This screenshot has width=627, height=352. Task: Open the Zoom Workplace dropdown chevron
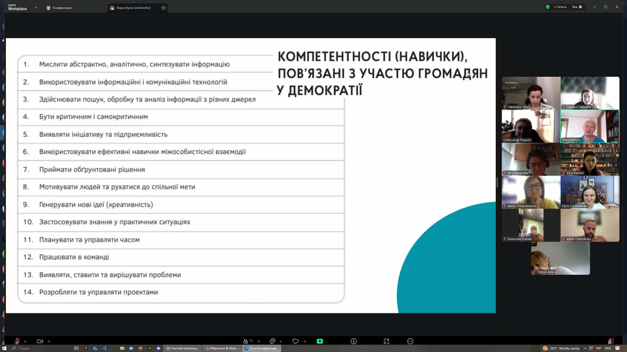coord(35,7)
